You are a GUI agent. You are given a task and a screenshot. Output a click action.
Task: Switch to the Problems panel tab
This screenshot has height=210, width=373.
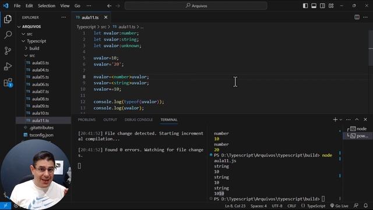(x=87, y=120)
